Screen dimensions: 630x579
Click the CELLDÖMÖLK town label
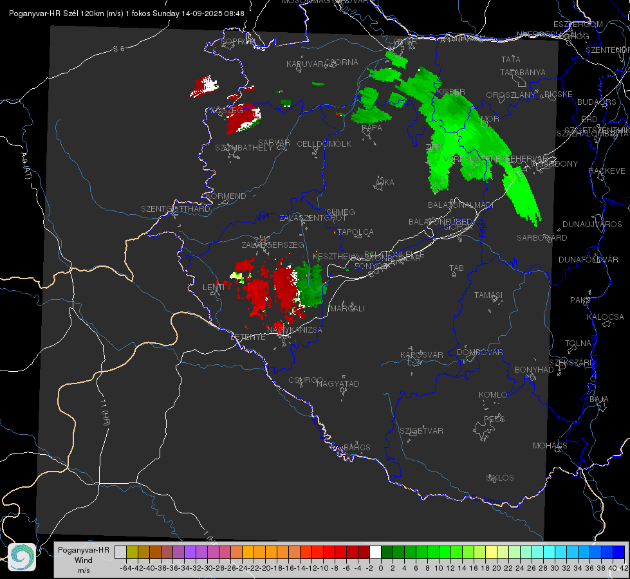(324, 144)
